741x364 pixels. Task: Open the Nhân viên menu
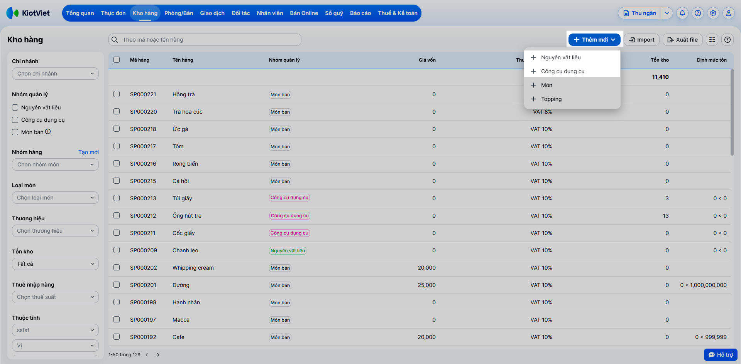click(x=270, y=13)
